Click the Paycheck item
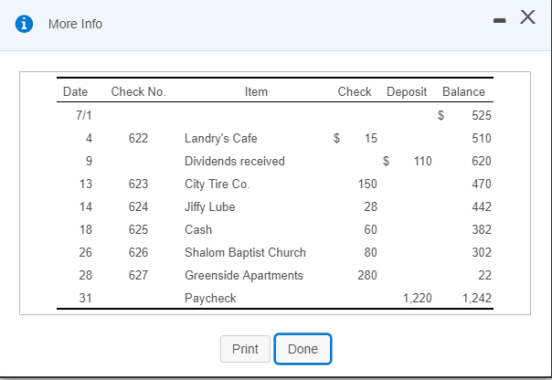Viewport: 552px width, 380px height. 210,299
